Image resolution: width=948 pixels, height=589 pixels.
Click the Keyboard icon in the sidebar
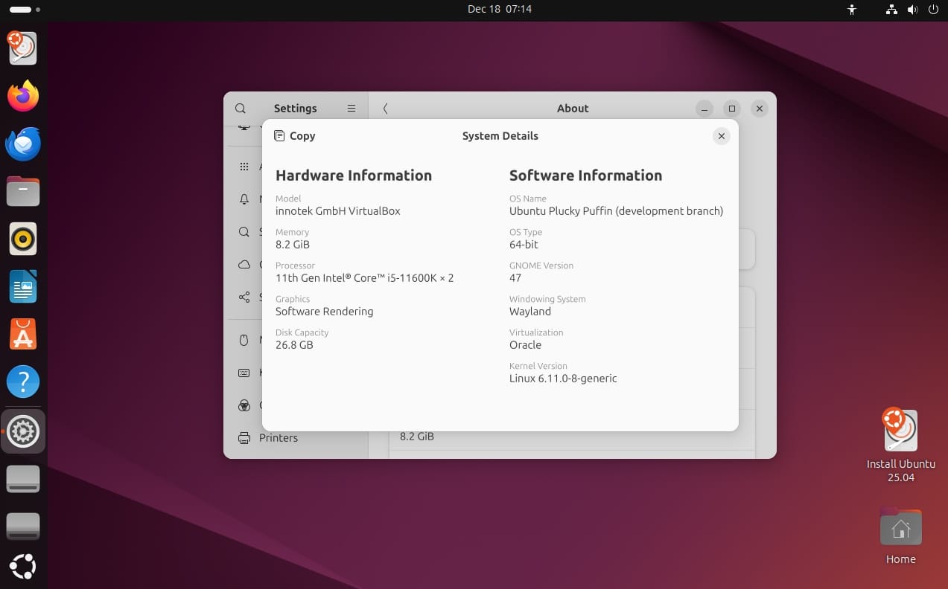click(244, 373)
